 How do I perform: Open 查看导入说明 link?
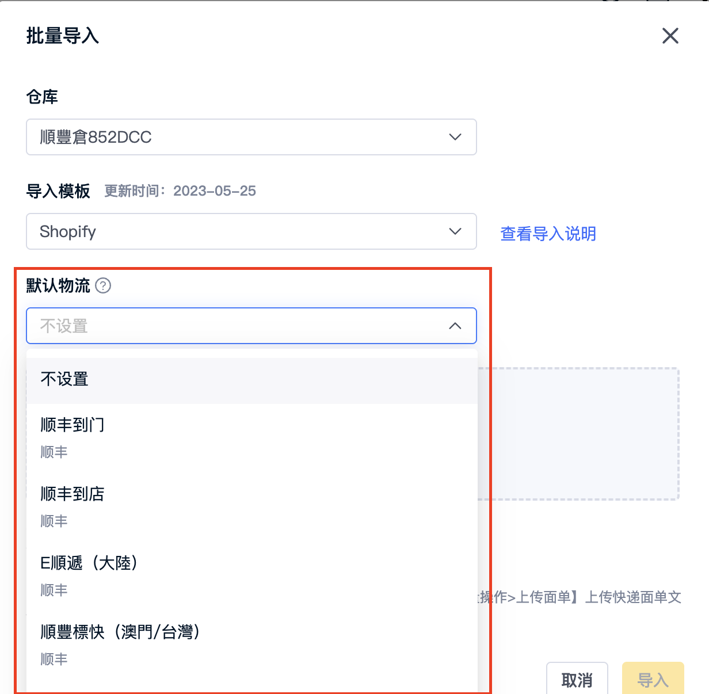pos(548,234)
